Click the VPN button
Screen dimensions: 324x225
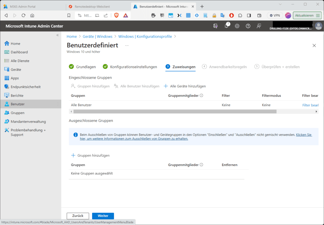click(275, 15)
